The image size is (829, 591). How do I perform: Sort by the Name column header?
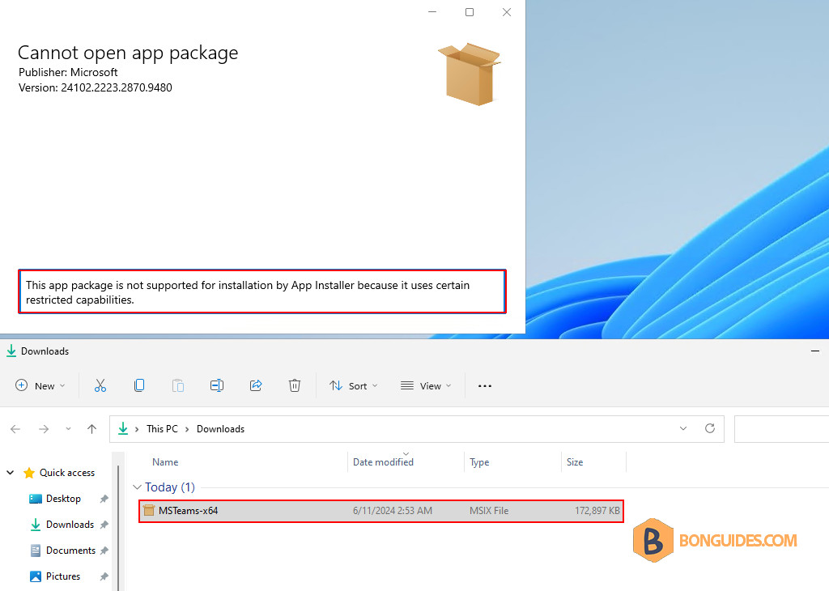(165, 462)
